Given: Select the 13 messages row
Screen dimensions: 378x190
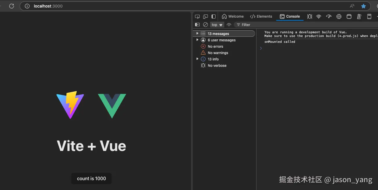Looking at the screenshot, I should pyautogui.click(x=224, y=34).
